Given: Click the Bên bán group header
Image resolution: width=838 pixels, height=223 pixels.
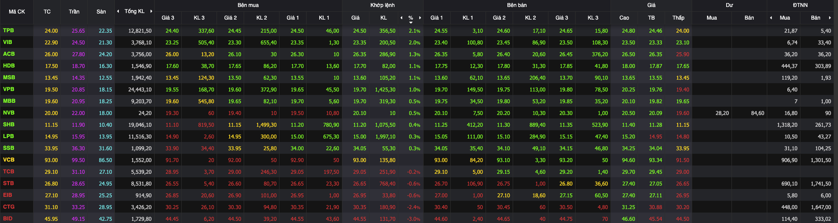Looking at the screenshot, I should (517, 5).
